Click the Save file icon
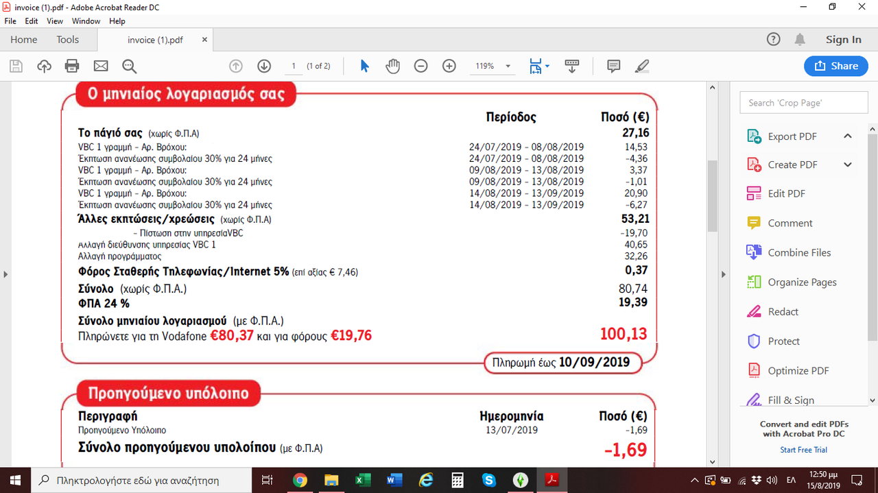Image resolution: width=878 pixels, height=493 pixels. [16, 66]
